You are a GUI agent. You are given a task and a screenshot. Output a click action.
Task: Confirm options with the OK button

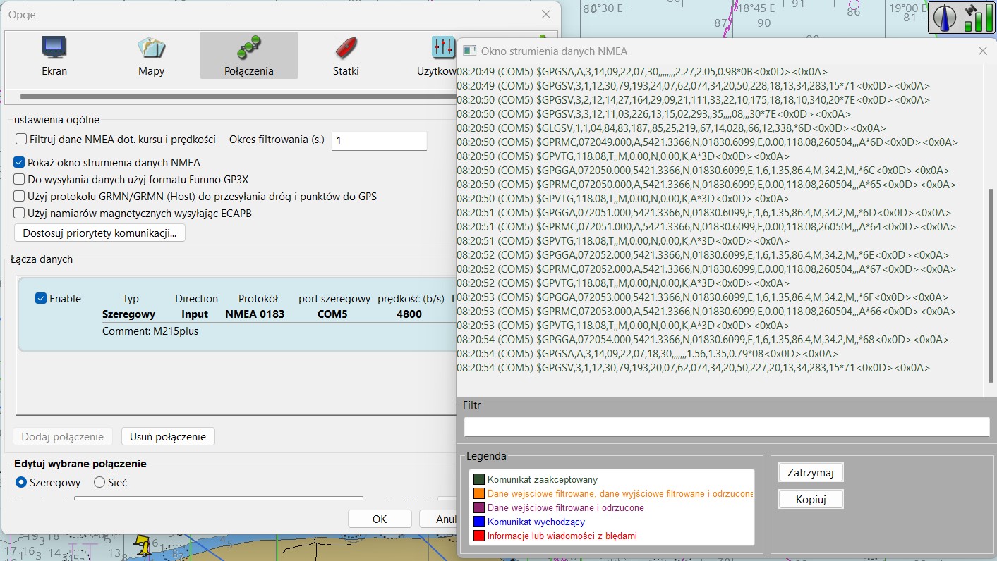pos(380,519)
